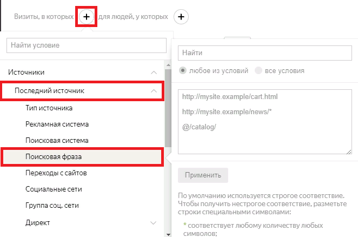The width and height of the screenshot is (358, 237).
Task: Collapse the Последний источник group
Action: 154,91
